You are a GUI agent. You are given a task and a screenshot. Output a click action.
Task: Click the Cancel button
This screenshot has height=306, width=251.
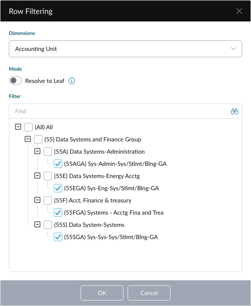149,293
